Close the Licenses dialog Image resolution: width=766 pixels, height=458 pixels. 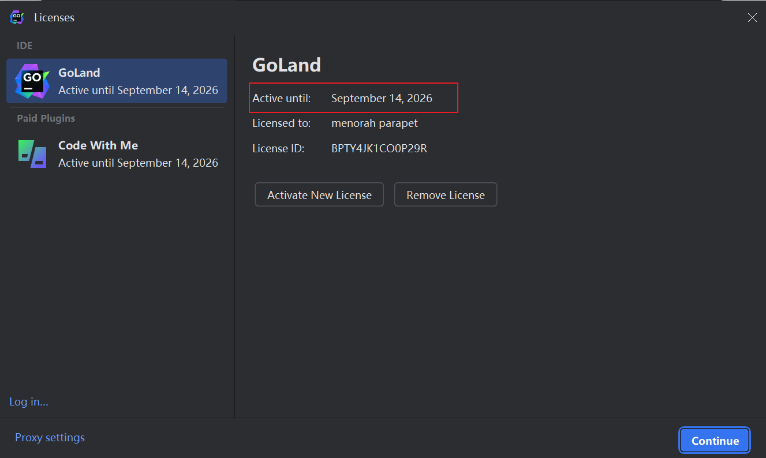tap(752, 18)
